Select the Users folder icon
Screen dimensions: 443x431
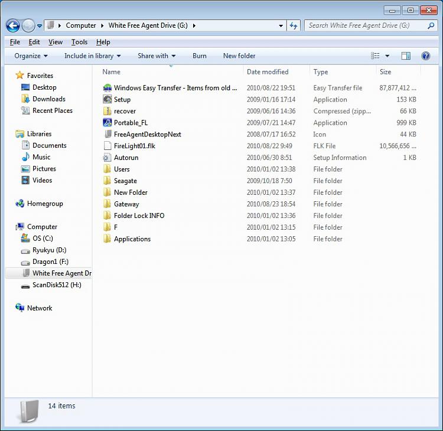(107, 169)
